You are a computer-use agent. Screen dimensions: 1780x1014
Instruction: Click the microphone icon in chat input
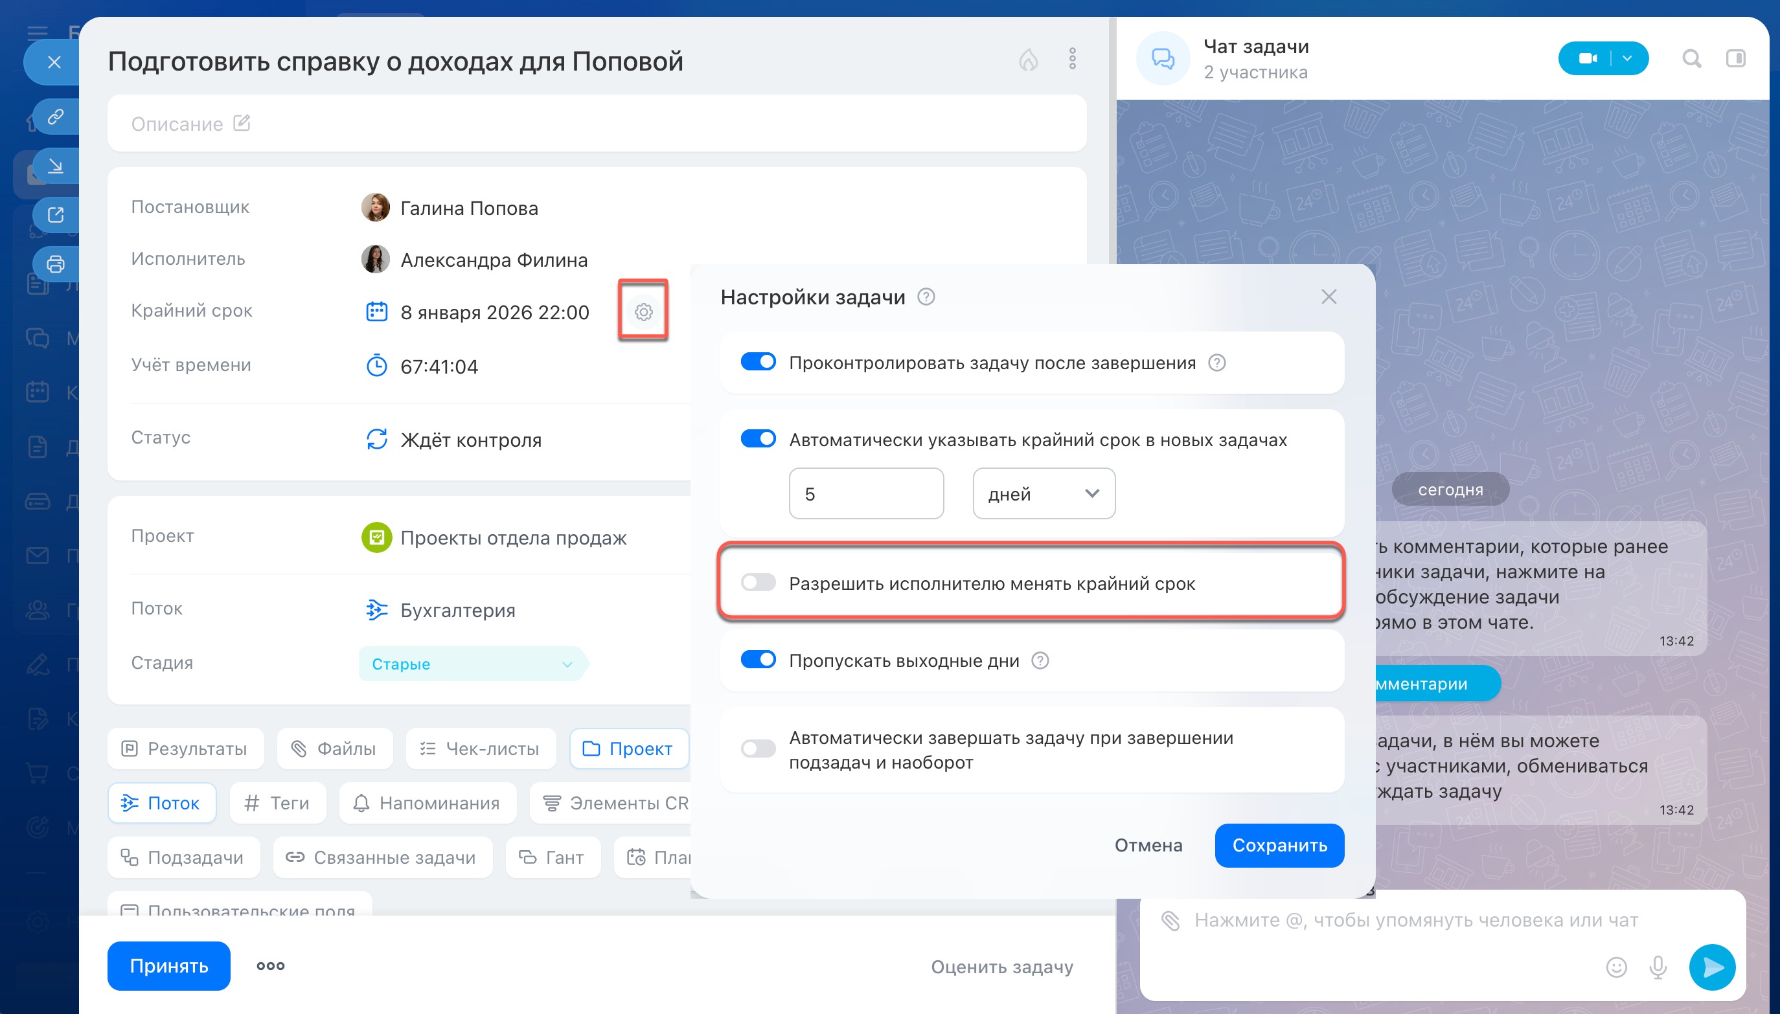(x=1658, y=967)
